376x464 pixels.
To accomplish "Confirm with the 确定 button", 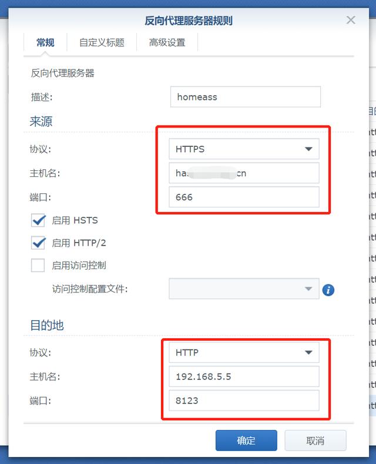I will point(246,441).
